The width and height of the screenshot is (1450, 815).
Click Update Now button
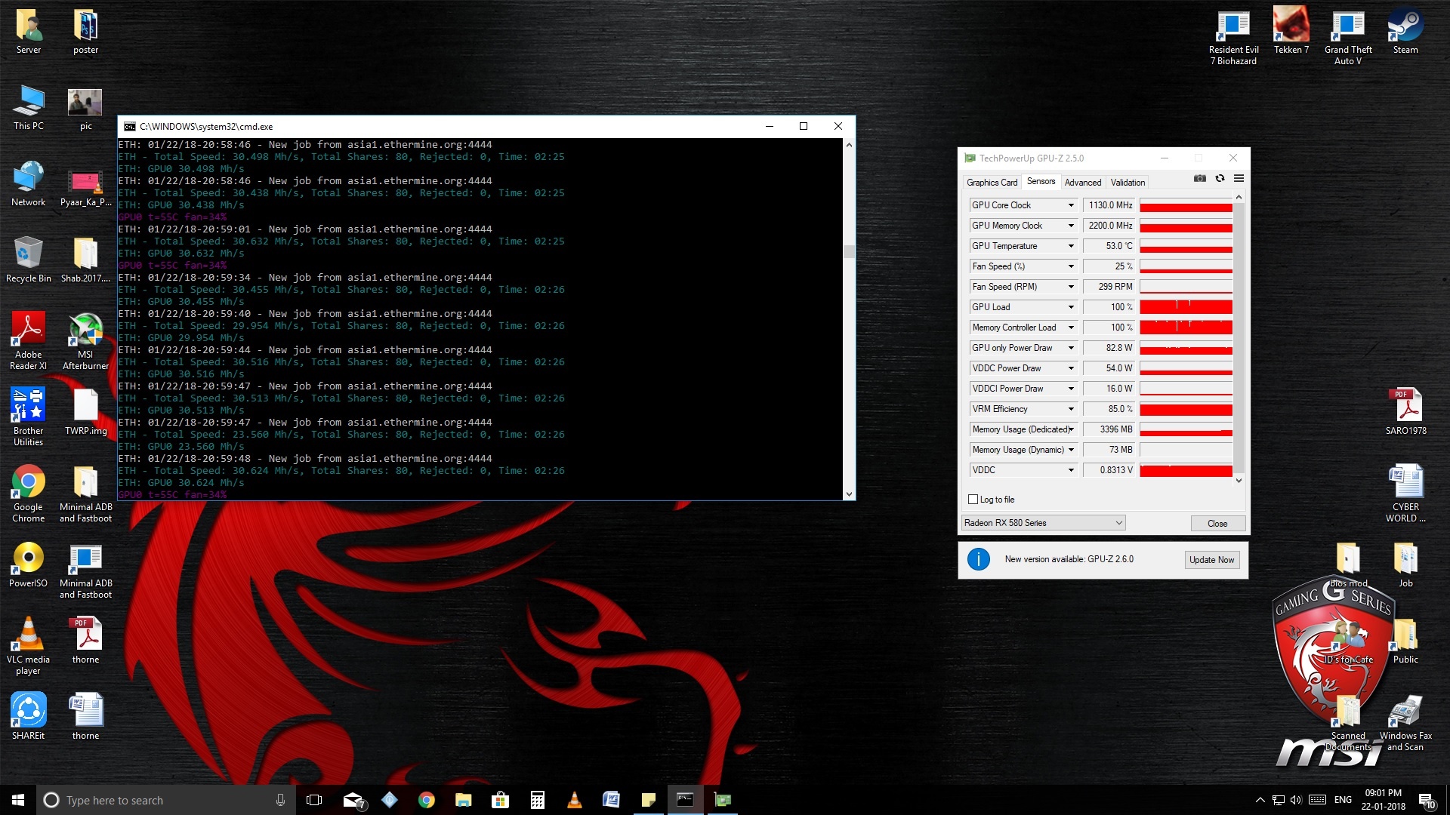(x=1211, y=560)
